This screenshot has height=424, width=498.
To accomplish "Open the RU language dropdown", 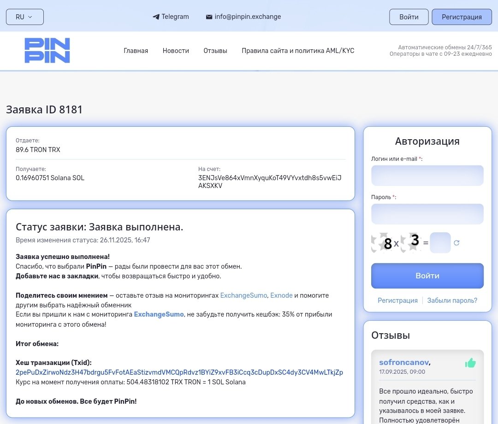I will pyautogui.click(x=24, y=17).
